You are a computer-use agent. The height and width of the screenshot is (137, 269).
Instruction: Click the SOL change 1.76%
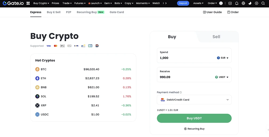[127, 96]
